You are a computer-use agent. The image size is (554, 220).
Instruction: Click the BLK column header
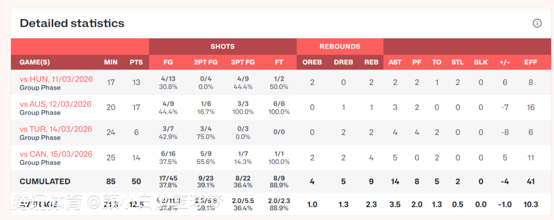tap(481, 62)
